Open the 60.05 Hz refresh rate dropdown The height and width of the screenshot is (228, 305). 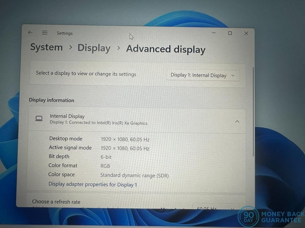click(216, 207)
